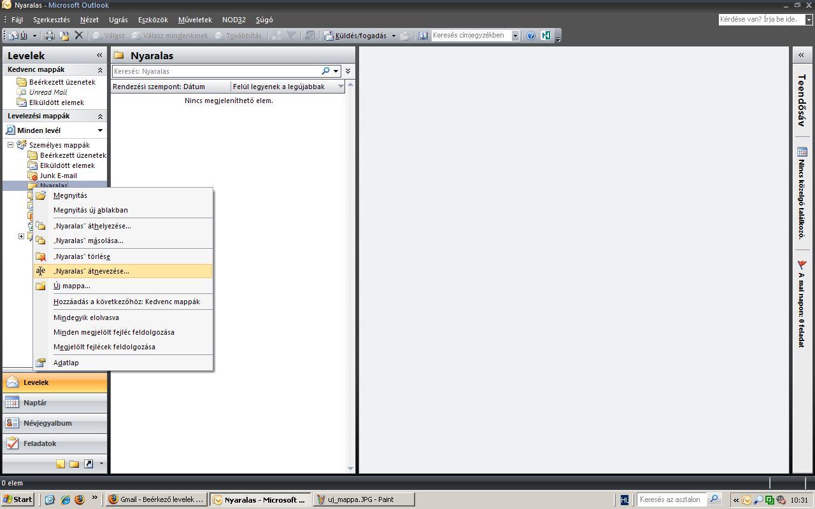Click the 'Kérdése van?' help input box

tap(762, 20)
